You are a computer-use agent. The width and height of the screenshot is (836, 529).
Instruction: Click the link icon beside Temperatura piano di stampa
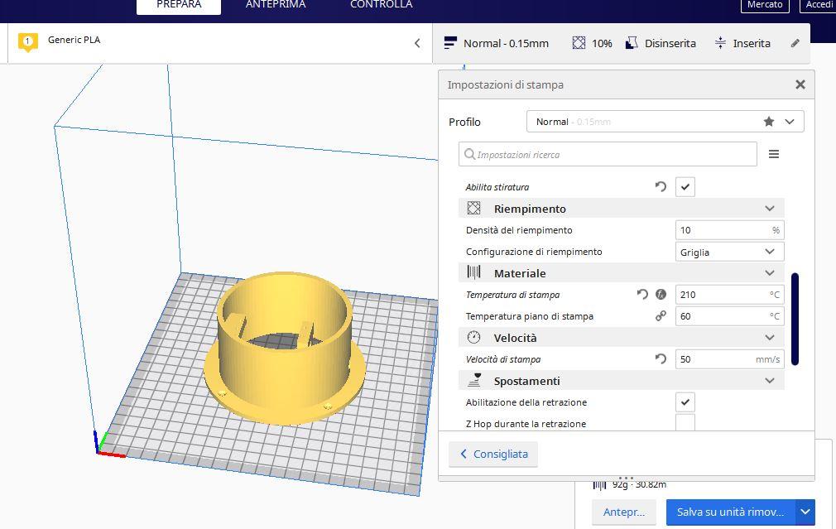(661, 316)
